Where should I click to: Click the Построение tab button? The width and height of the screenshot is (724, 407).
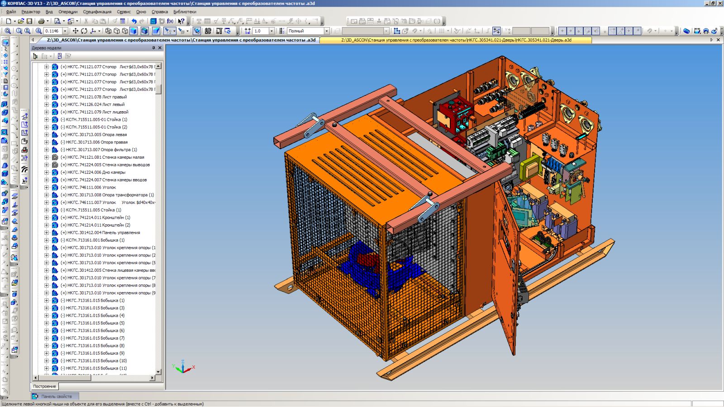click(44, 386)
